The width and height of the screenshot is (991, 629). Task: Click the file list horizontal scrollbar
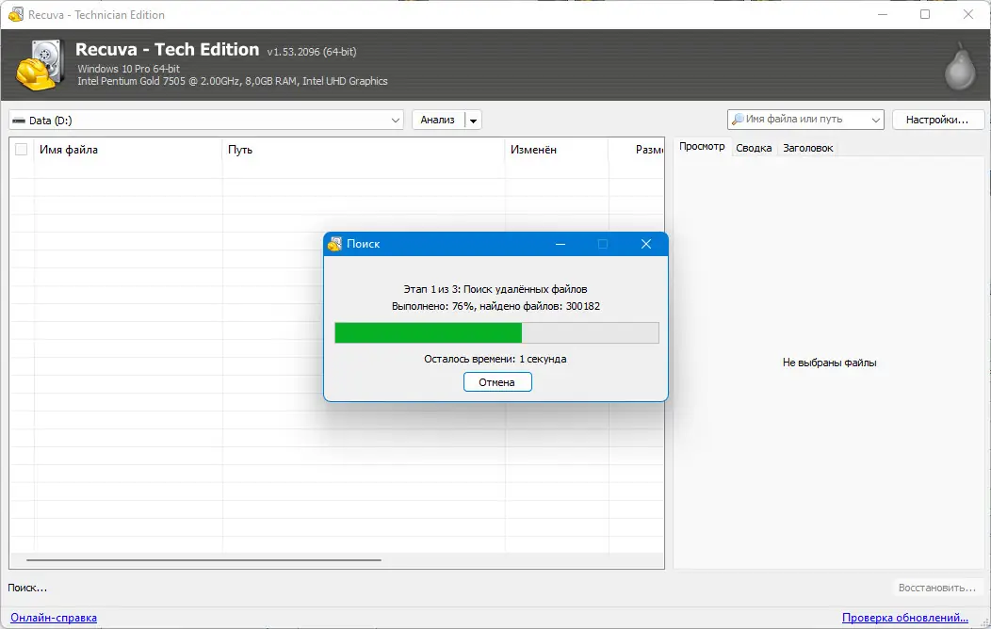click(x=203, y=559)
